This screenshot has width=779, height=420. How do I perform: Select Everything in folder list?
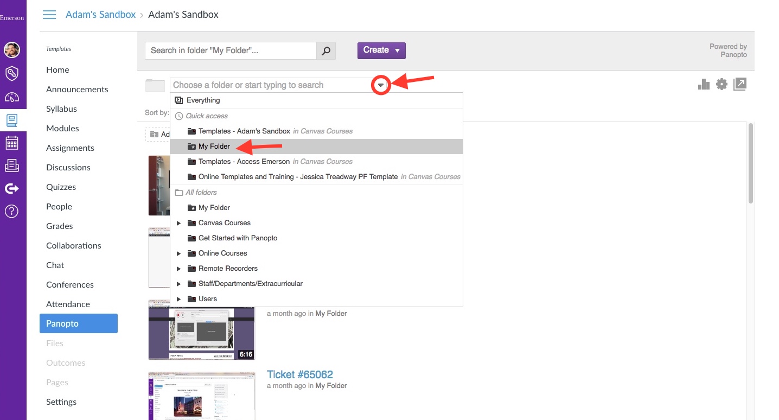(316, 100)
